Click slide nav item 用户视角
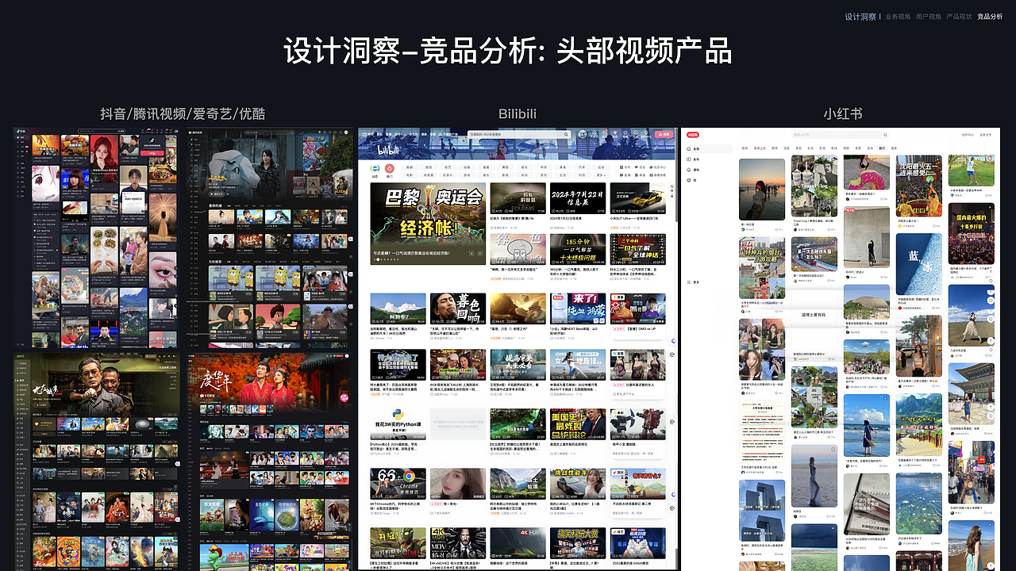This screenshot has height=571, width=1016. 929,16
